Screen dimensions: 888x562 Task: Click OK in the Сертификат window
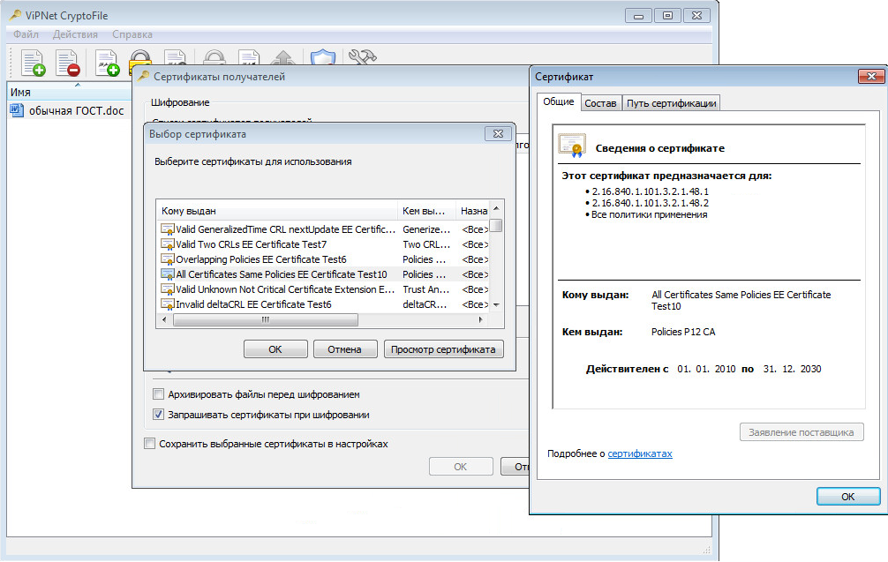pyautogui.click(x=847, y=497)
